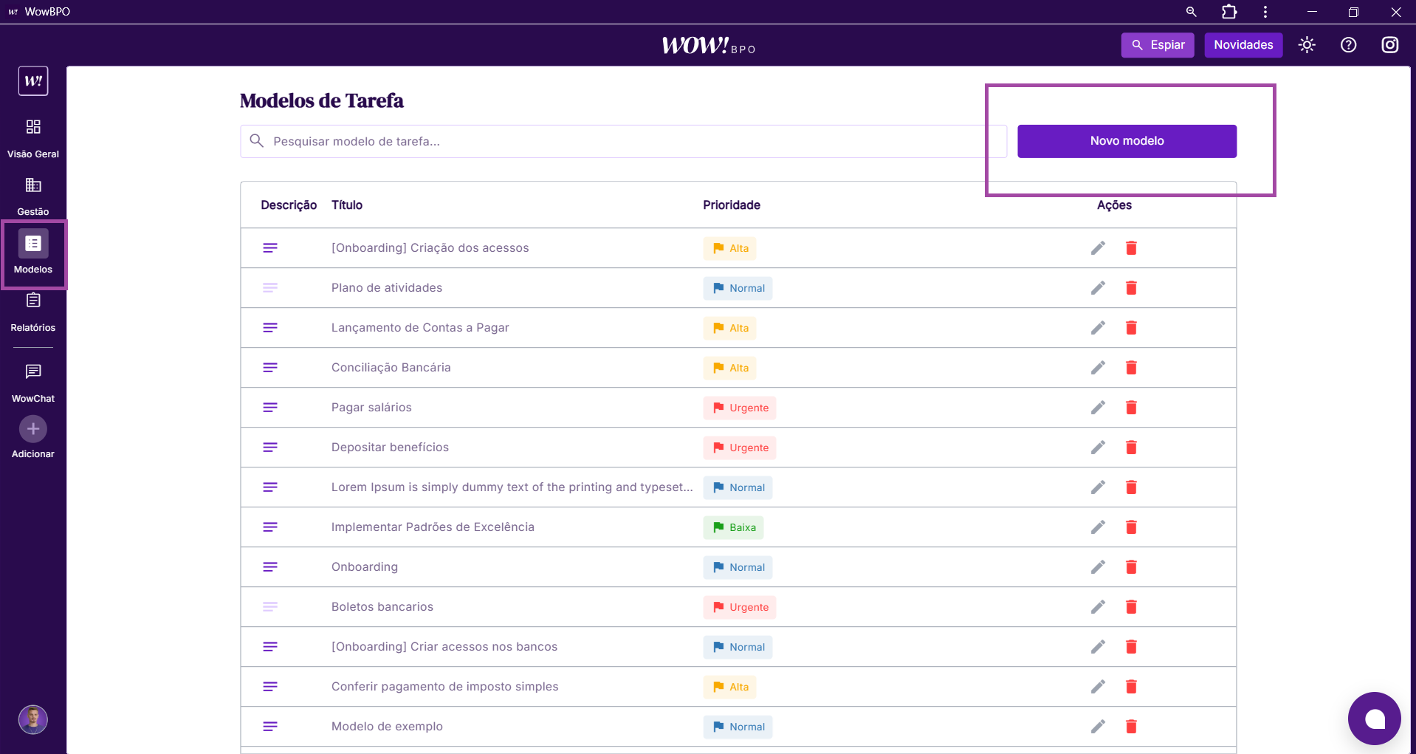Open the Gestão sidebar section

pos(33,195)
